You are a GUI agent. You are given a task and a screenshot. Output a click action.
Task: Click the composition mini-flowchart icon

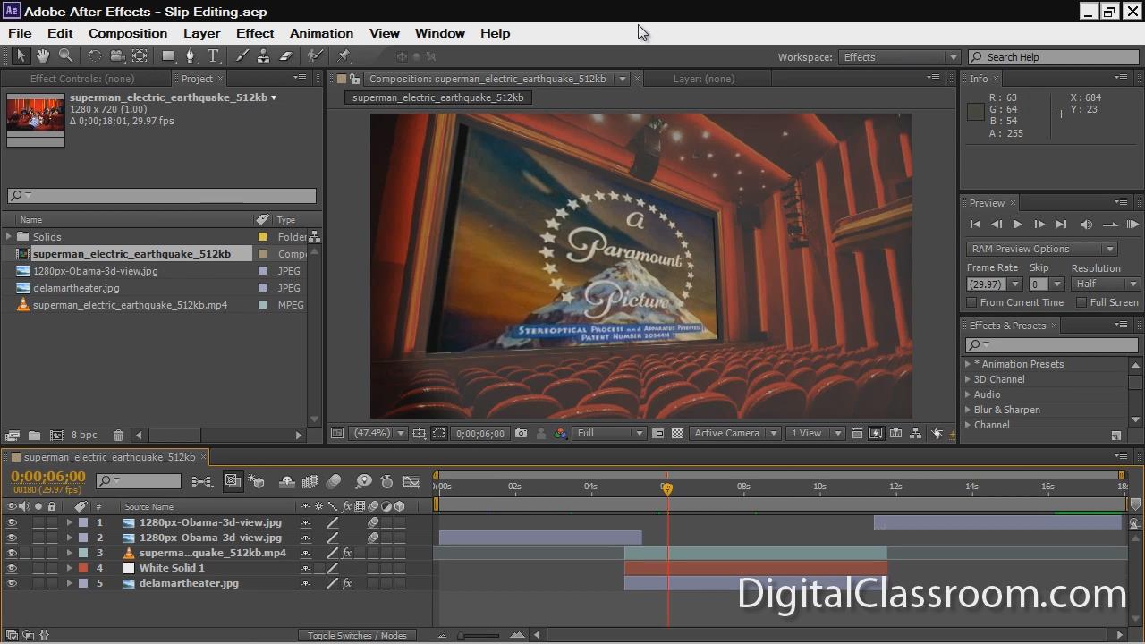click(x=202, y=482)
